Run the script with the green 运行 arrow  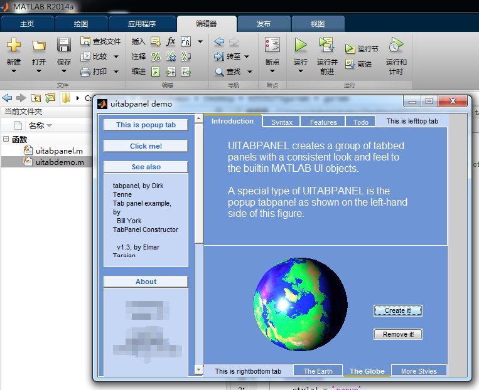coord(301,45)
